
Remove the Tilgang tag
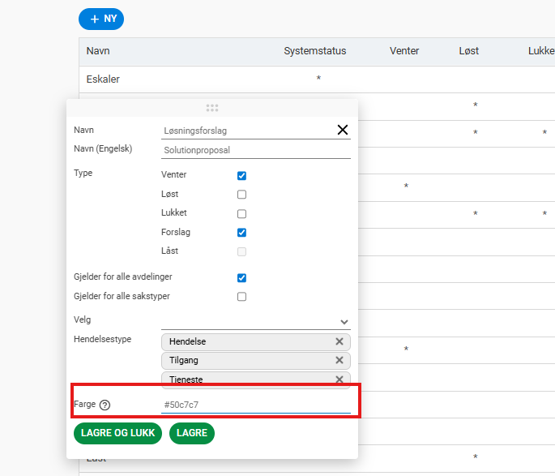[x=339, y=360]
